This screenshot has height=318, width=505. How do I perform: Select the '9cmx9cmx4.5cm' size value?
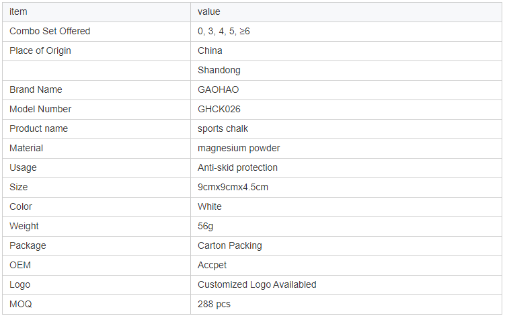click(x=233, y=187)
